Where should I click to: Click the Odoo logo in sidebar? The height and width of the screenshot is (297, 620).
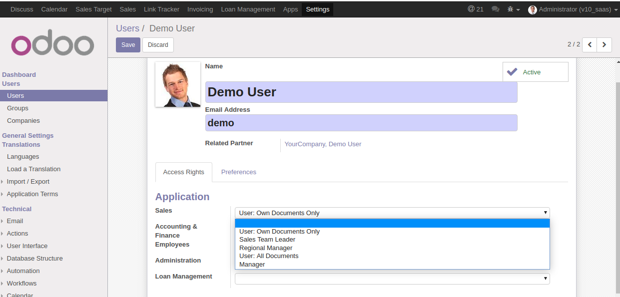click(52, 45)
